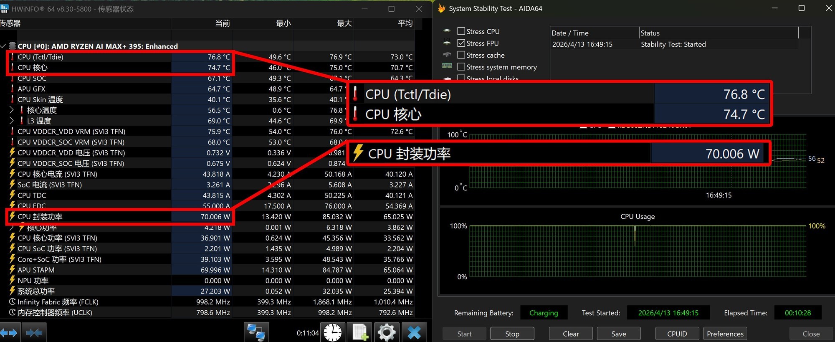Image resolution: width=835 pixels, height=342 pixels.
Task: Click the log file document icon
Action: (360, 333)
